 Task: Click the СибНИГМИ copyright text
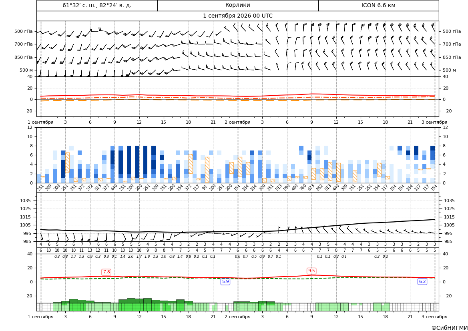click(450, 328)
